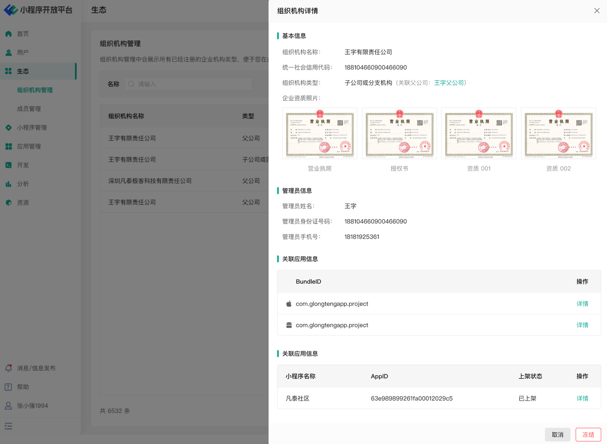This screenshot has height=444, width=607.
Task: Open the linked parent company 王宇父公司
Action: (x=449, y=83)
